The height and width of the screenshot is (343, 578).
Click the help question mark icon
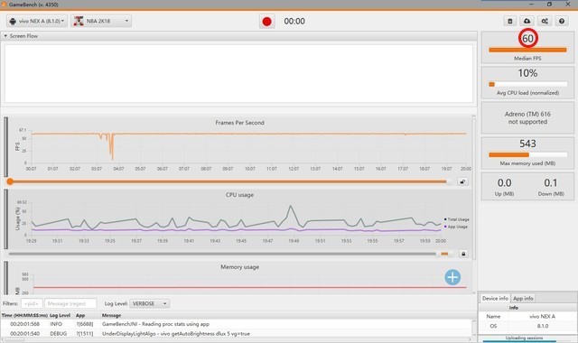click(562, 22)
